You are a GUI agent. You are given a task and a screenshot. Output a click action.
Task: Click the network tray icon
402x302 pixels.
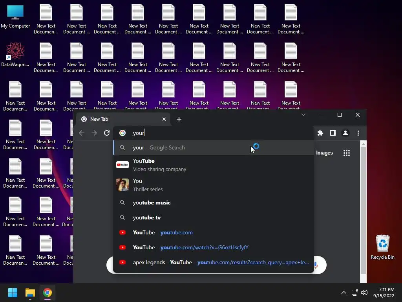tap(354, 293)
